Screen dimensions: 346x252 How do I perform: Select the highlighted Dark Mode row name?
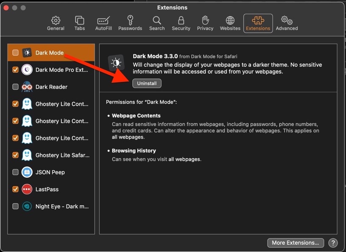(x=50, y=53)
